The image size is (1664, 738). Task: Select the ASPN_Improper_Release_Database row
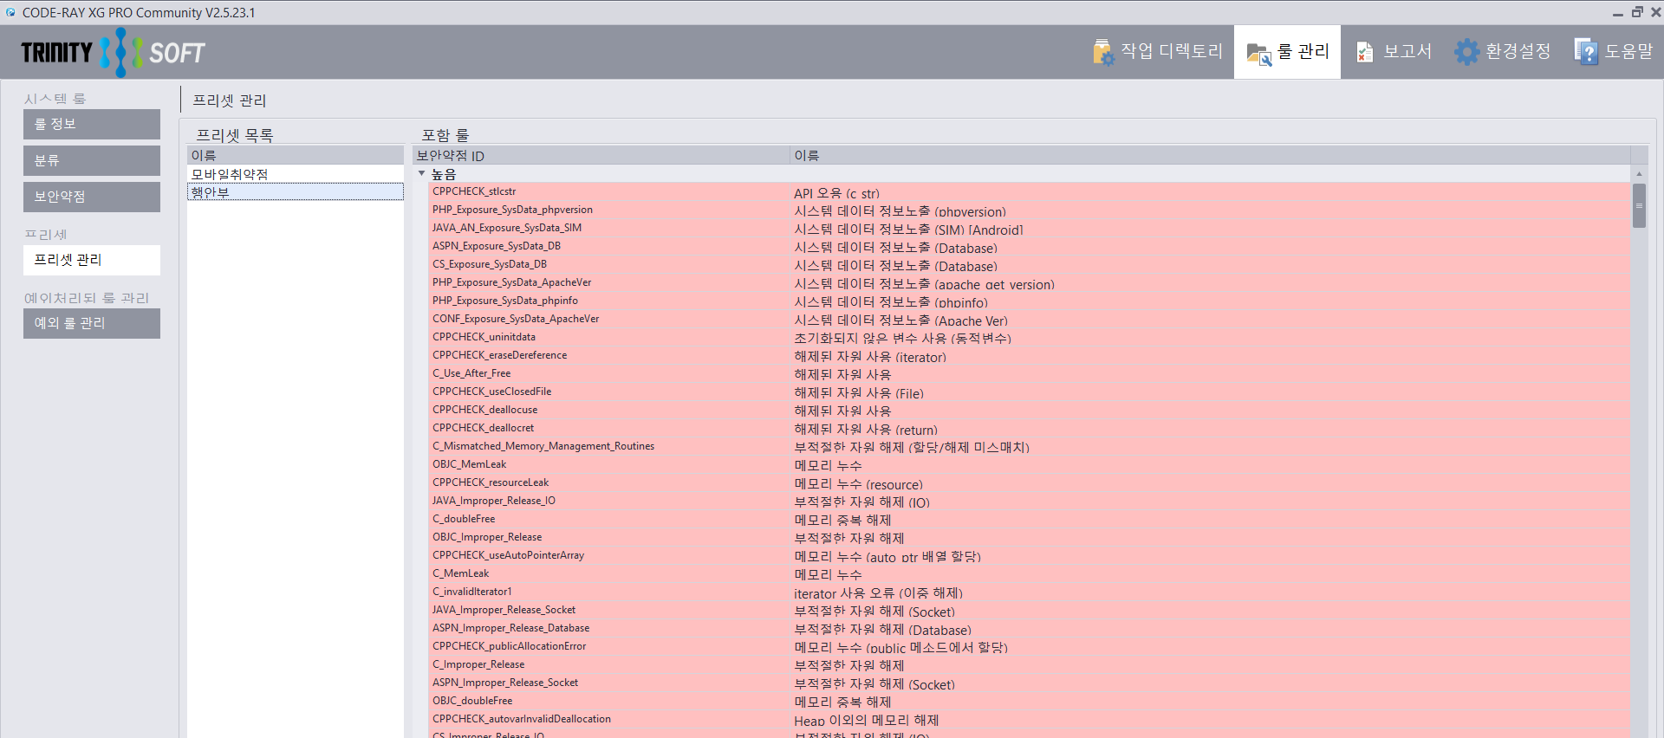click(1030, 629)
